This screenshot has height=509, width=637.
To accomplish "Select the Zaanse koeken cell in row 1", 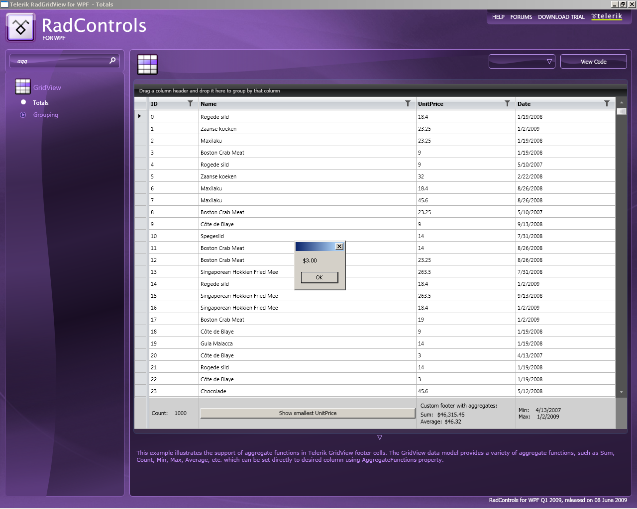I will tap(308, 129).
